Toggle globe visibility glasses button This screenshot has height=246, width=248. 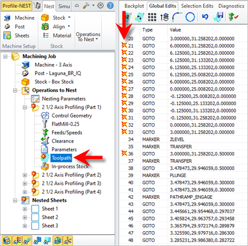58,240
